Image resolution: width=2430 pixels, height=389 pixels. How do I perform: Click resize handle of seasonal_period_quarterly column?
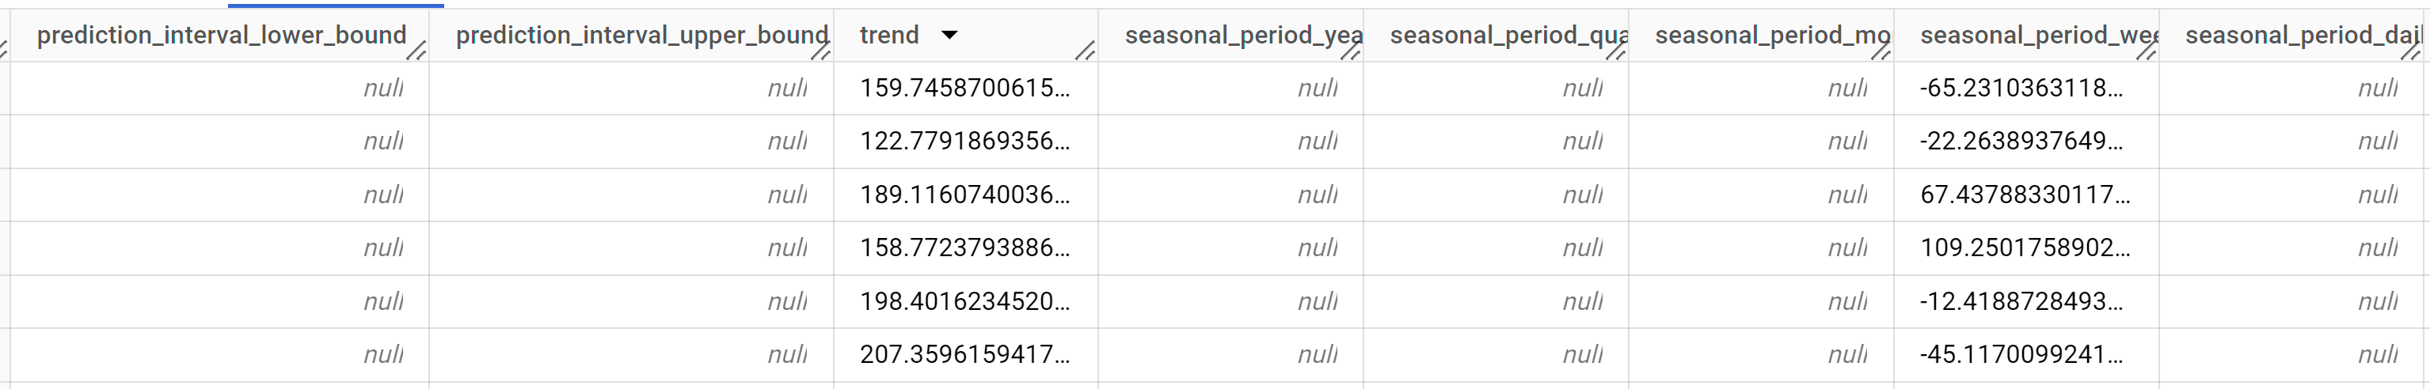coord(1615,51)
